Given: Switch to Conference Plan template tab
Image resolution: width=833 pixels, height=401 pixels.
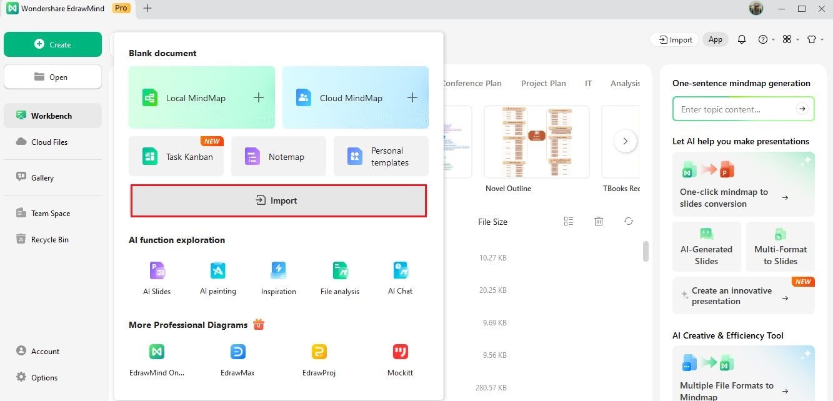Looking at the screenshot, I should [x=471, y=83].
